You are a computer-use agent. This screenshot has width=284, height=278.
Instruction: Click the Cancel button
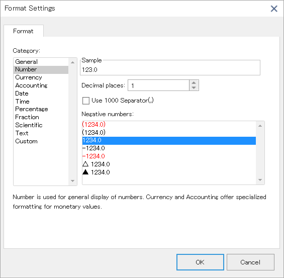[x=250, y=262]
